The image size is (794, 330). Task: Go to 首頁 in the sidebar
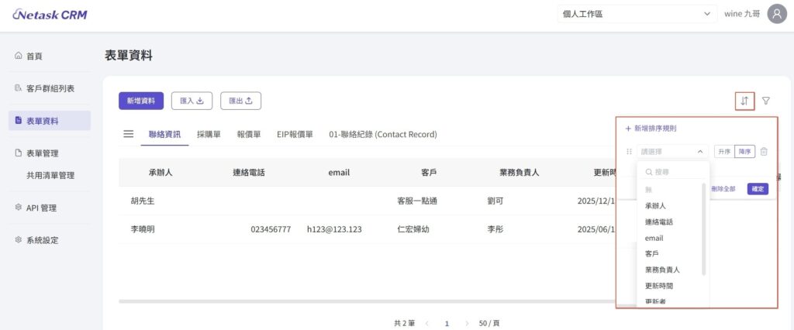(x=34, y=56)
